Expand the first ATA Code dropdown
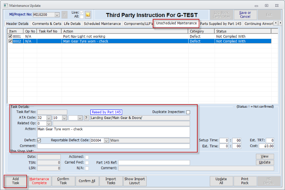285x190 pixels. [x=49, y=118]
